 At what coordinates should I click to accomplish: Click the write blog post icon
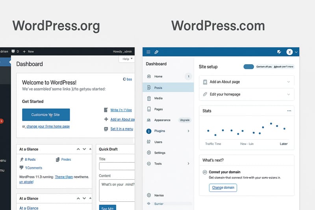[106, 110]
